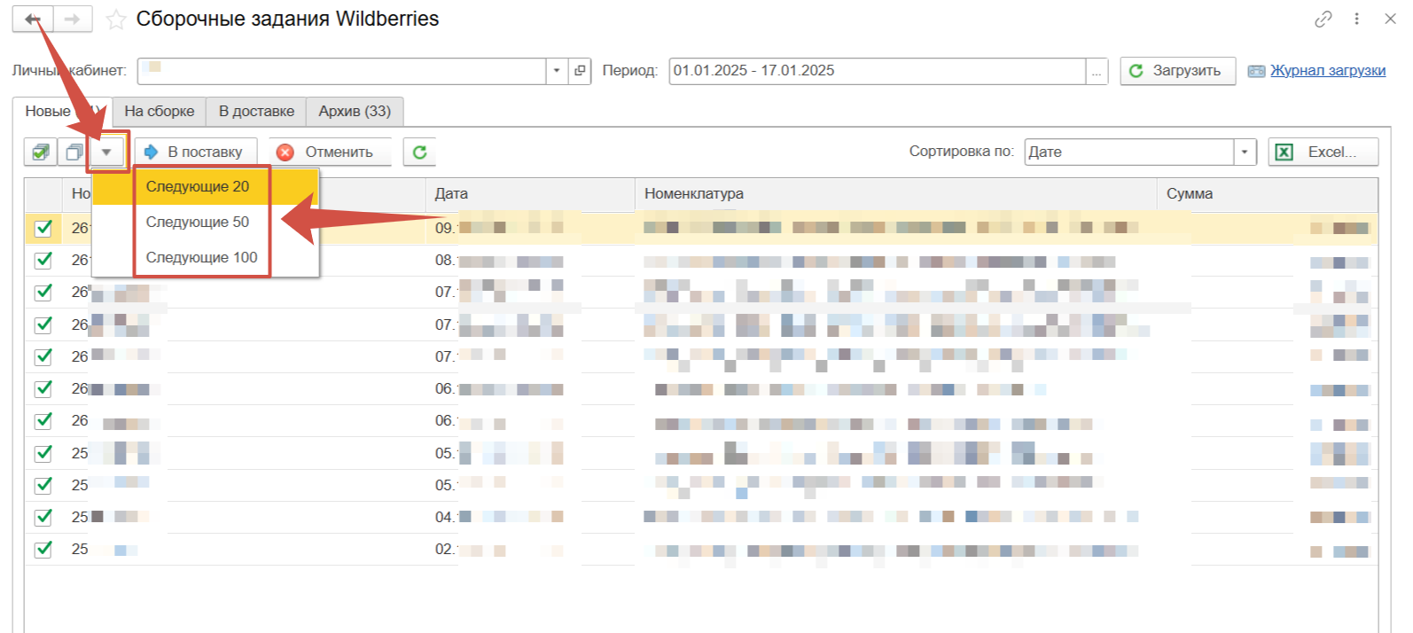Click the В поставку button
Viewport: 1413px width, 633px height.
click(195, 152)
